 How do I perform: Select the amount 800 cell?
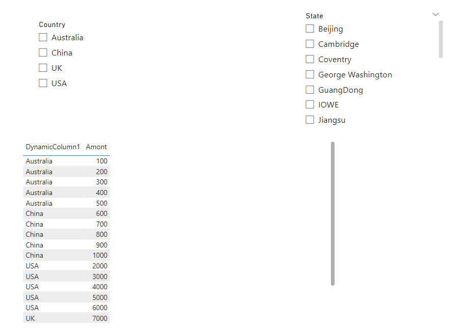point(102,234)
